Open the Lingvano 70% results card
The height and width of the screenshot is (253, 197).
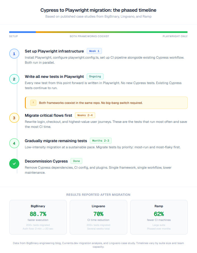pos(98,217)
